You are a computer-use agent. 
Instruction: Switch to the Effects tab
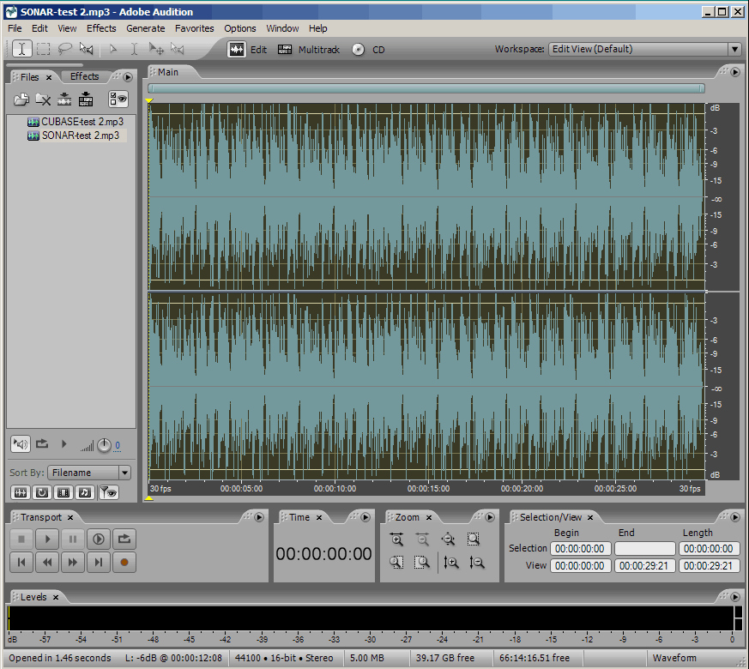tap(84, 76)
